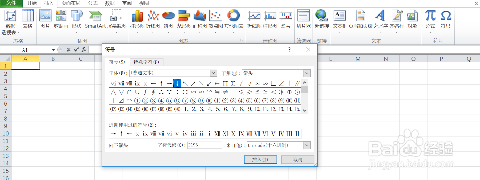Switch to the 数据 ribbon tab
This screenshot has width=480, height=180.
pos(110,3)
